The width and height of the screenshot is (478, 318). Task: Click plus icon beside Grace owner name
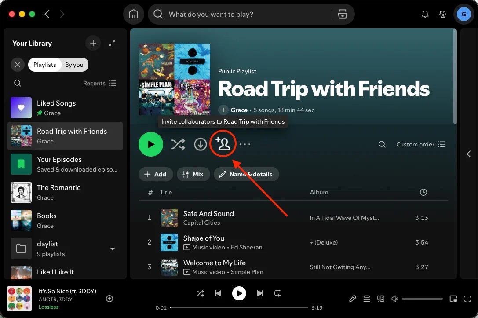click(x=223, y=110)
